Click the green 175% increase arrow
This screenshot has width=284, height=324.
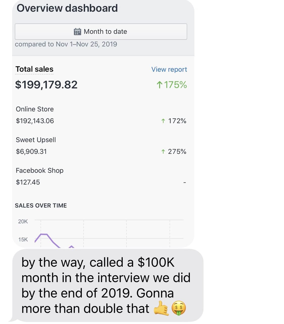(159, 85)
